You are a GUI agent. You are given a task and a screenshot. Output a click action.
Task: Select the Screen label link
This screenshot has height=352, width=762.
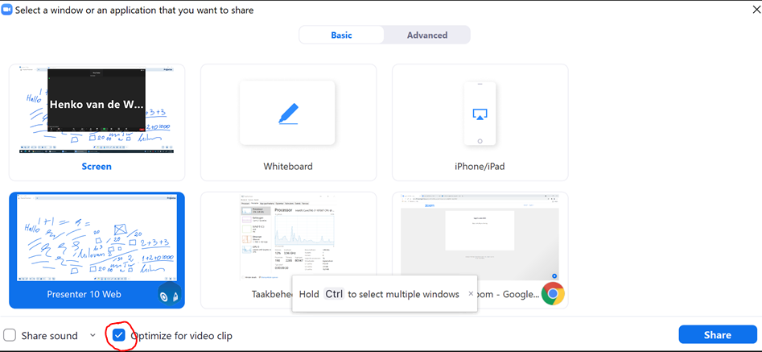pos(97,167)
